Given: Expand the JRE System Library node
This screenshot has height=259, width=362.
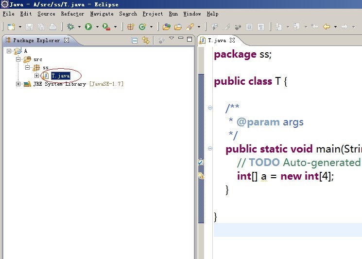Looking at the screenshot, I should (x=18, y=84).
